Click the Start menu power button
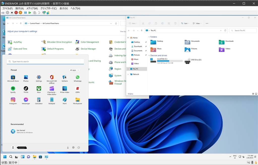Screen dimensions: 258x165 pyautogui.click(x=79, y=147)
